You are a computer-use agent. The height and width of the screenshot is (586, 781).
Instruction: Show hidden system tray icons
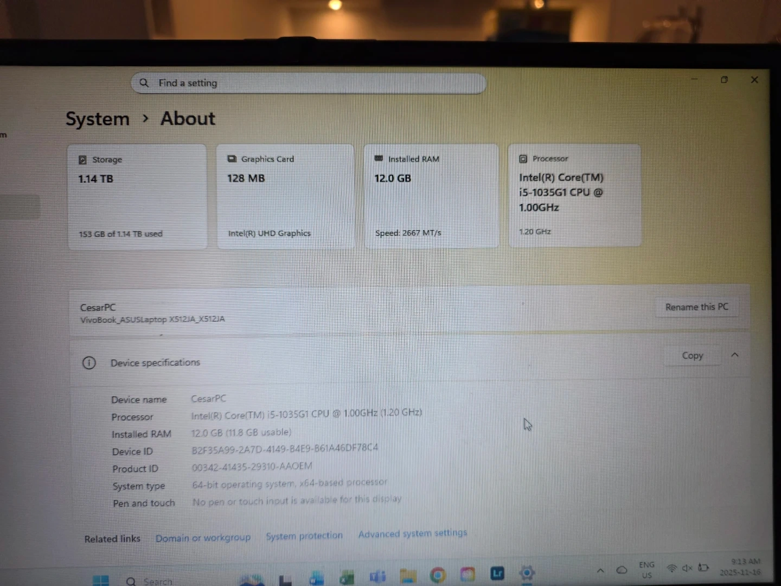pos(600,570)
